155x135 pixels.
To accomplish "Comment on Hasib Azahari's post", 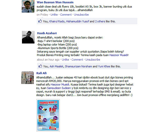I will [x=77, y=60].
